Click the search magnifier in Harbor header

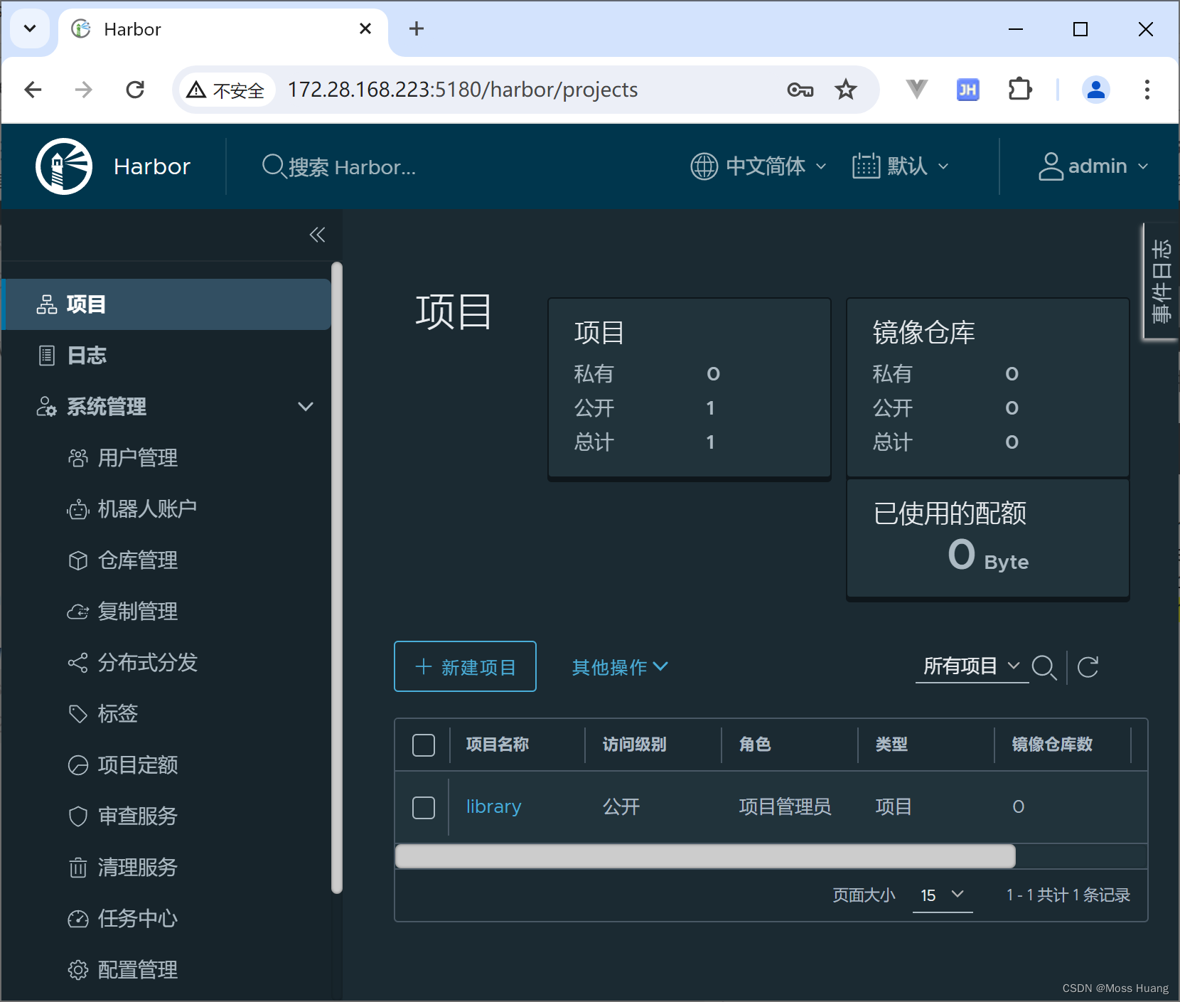274,166
